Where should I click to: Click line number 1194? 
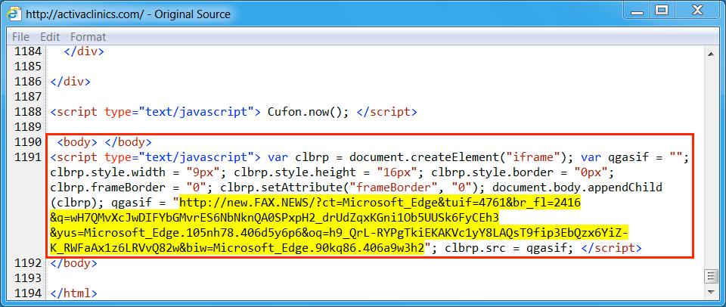coord(27,293)
